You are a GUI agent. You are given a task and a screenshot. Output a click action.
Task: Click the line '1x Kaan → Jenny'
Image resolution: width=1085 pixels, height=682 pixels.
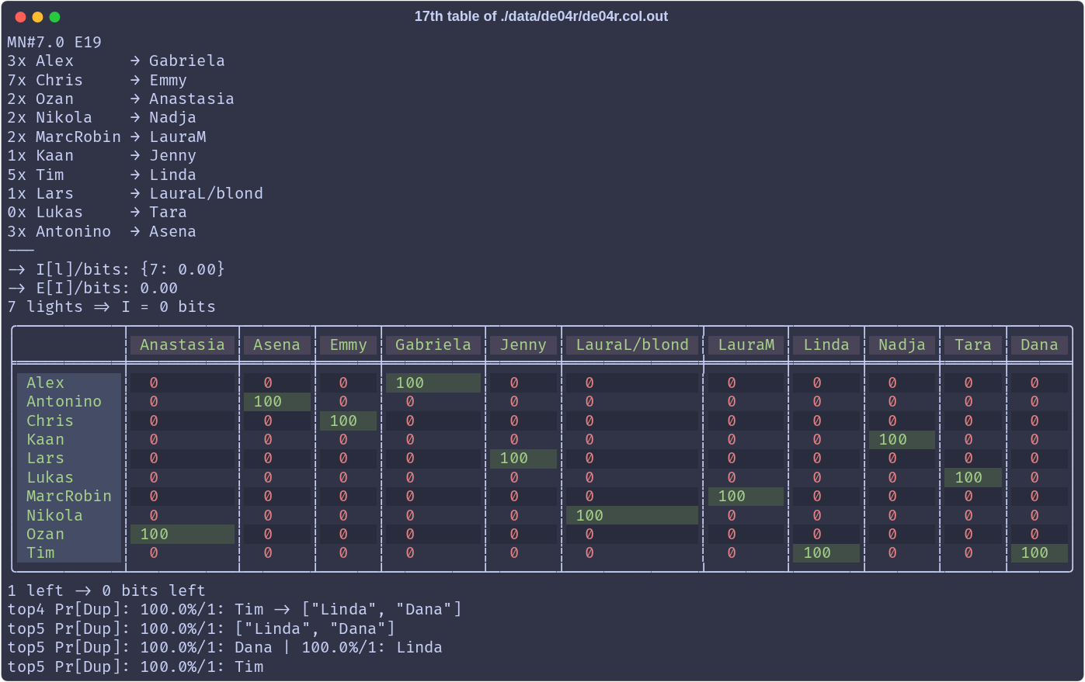click(x=102, y=155)
